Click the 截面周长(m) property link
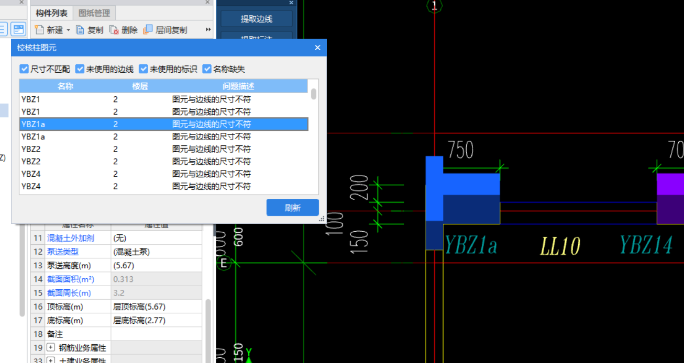The height and width of the screenshot is (363, 684). click(69, 293)
